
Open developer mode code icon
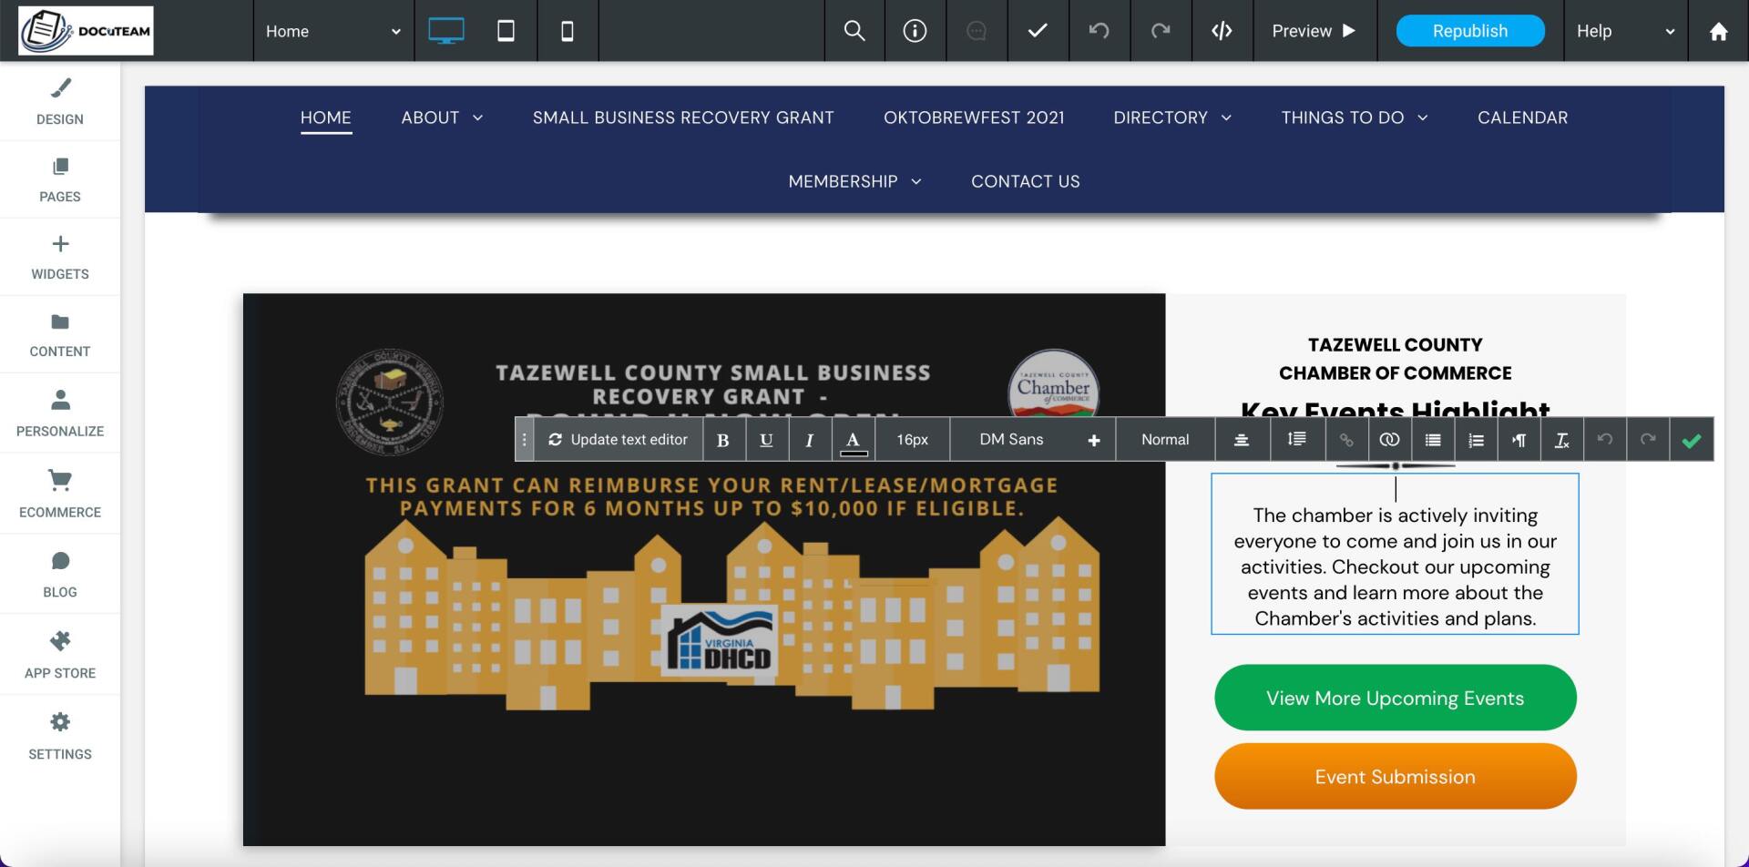1222,31
